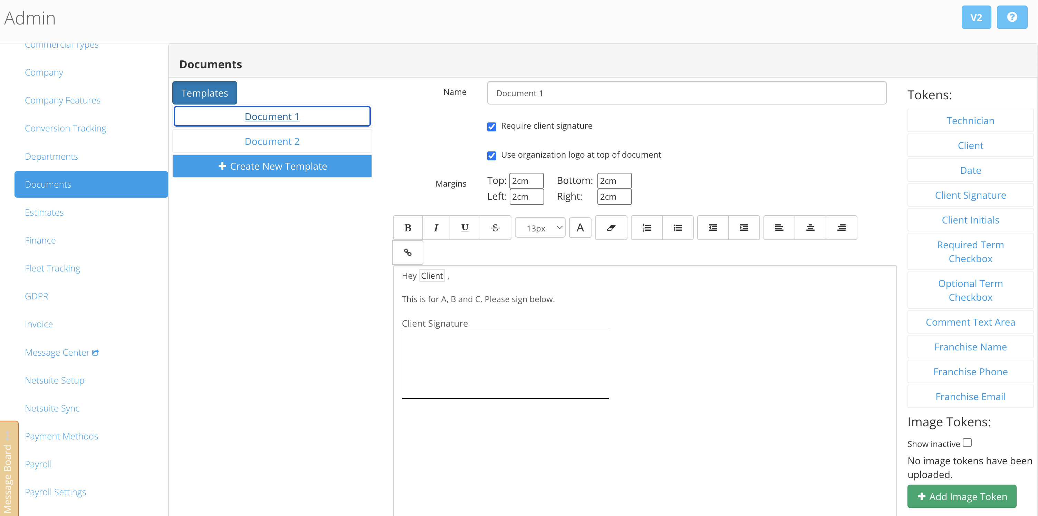Viewport: 1038px width, 516px height.
Task: Insert an ordered numbered list
Action: point(646,228)
